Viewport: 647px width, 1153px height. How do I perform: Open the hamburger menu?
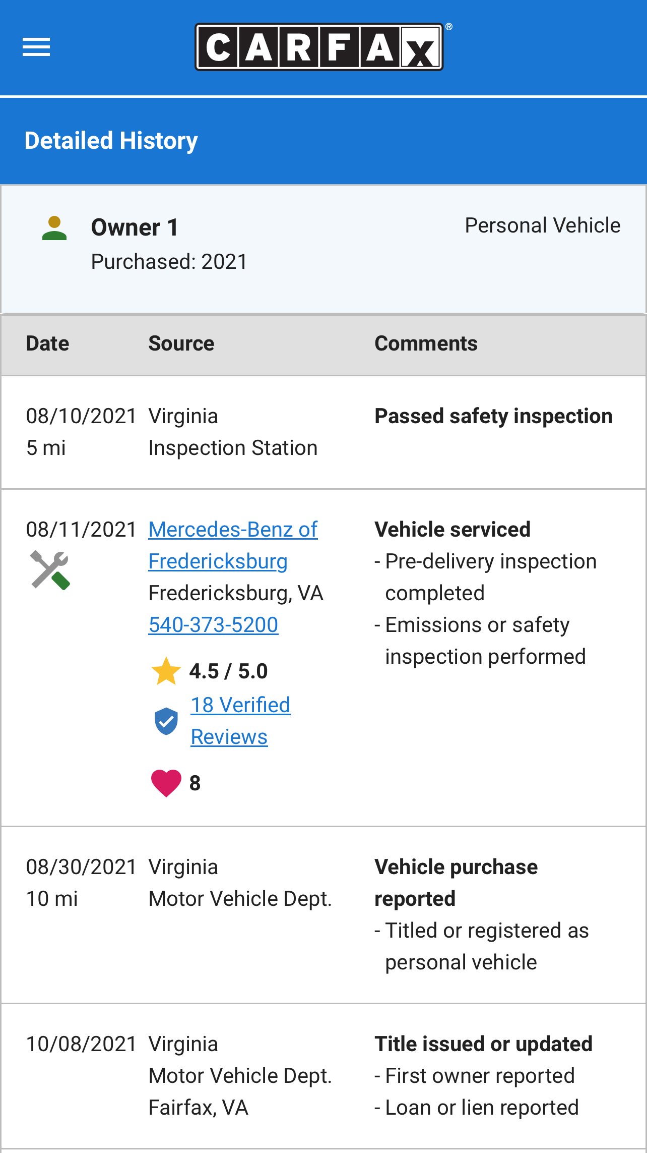36,47
